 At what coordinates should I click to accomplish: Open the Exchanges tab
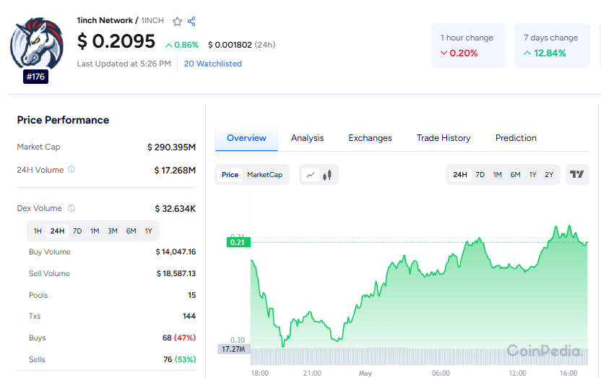coord(371,138)
